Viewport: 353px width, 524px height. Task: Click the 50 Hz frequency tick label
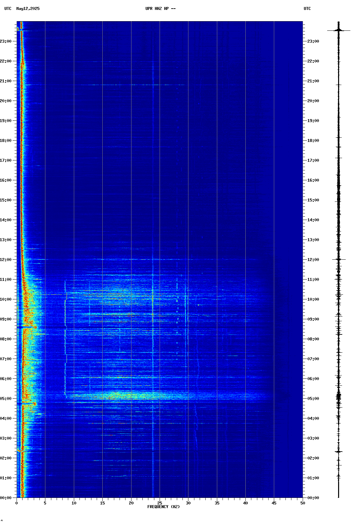coord(303,503)
